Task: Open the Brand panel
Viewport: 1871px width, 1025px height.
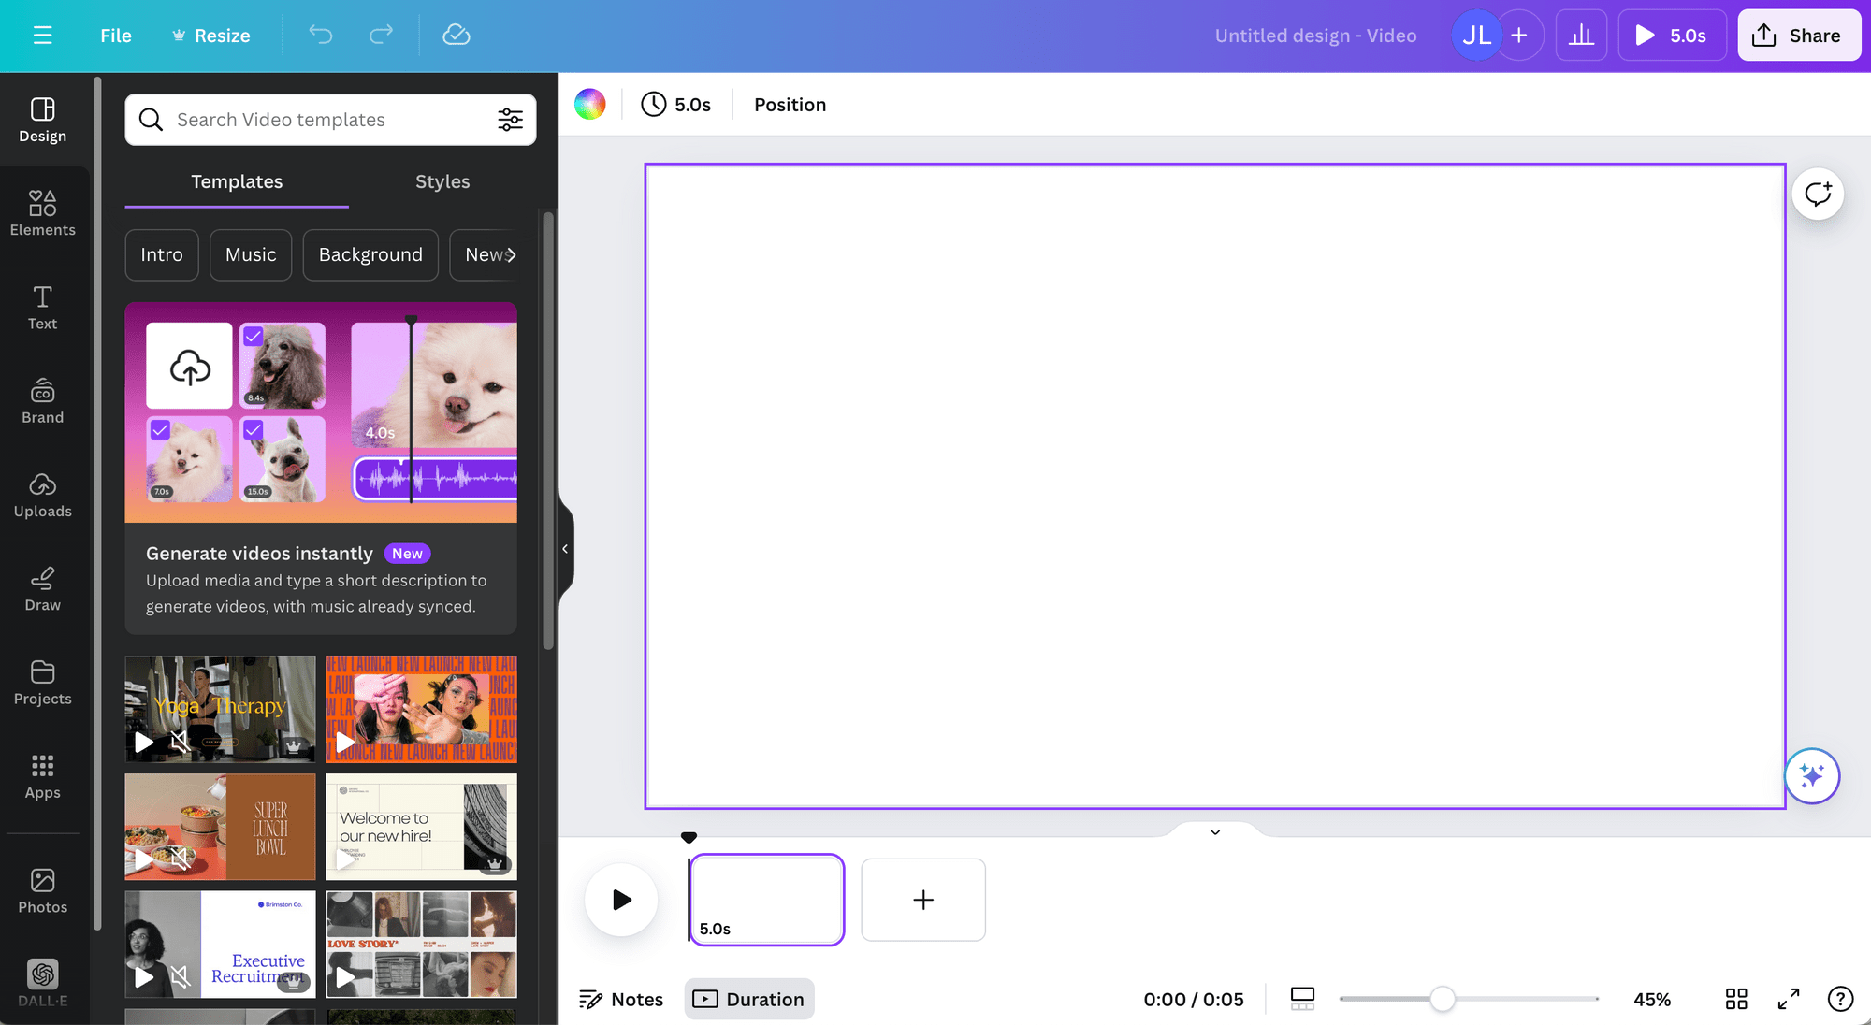Action: [x=42, y=400]
